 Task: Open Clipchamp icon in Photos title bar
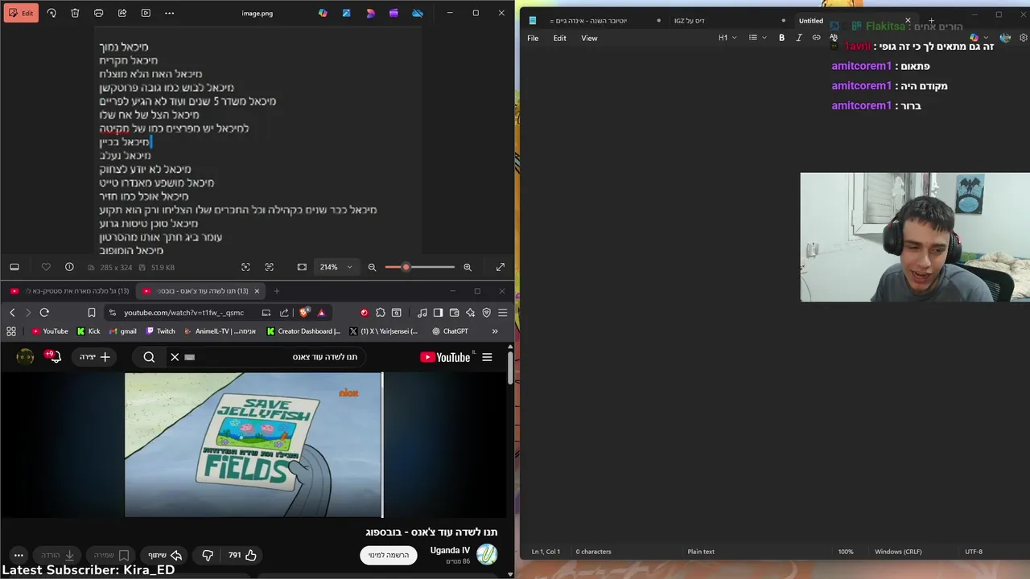[370, 13]
